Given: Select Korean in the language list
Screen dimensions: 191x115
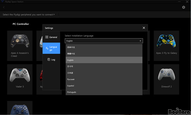Looking at the screenshot, I should 104,66.
